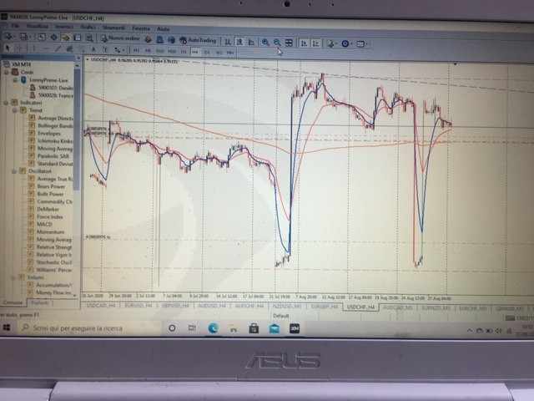Open Microsoft Edge from taskbar
The width and height of the screenshot is (534, 401).
click(214, 328)
